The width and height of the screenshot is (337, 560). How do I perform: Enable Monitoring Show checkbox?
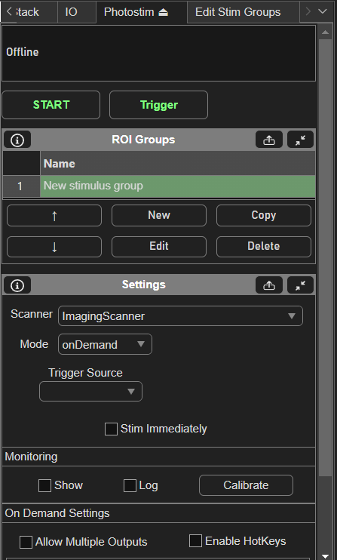[x=44, y=486]
